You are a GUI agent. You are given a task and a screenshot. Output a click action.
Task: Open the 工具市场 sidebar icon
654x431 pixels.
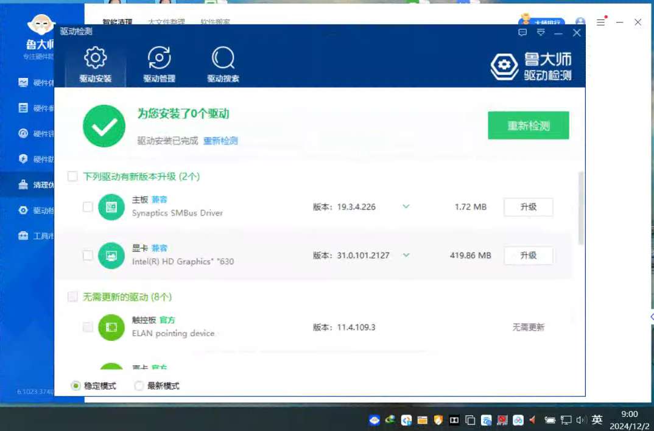coord(23,236)
